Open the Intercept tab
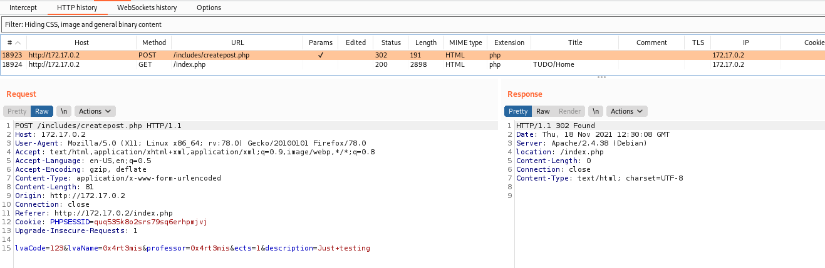Viewport: 825px width, 268px height. [x=23, y=7]
